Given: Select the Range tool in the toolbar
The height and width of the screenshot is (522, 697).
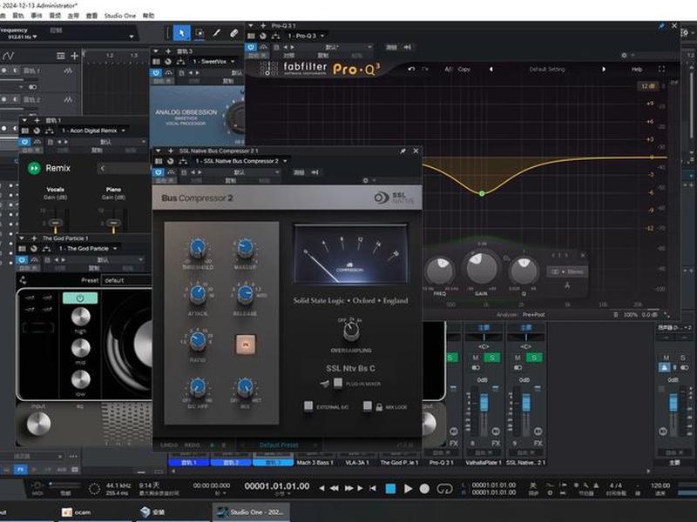Looking at the screenshot, I should click(x=200, y=33).
